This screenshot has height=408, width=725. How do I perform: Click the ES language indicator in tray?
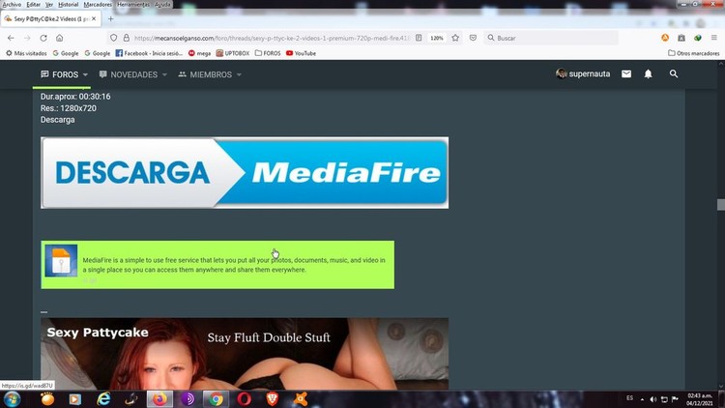pyautogui.click(x=629, y=398)
